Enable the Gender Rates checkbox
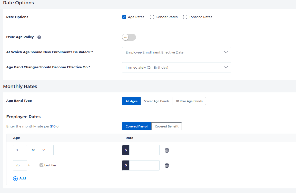 pos(152,17)
